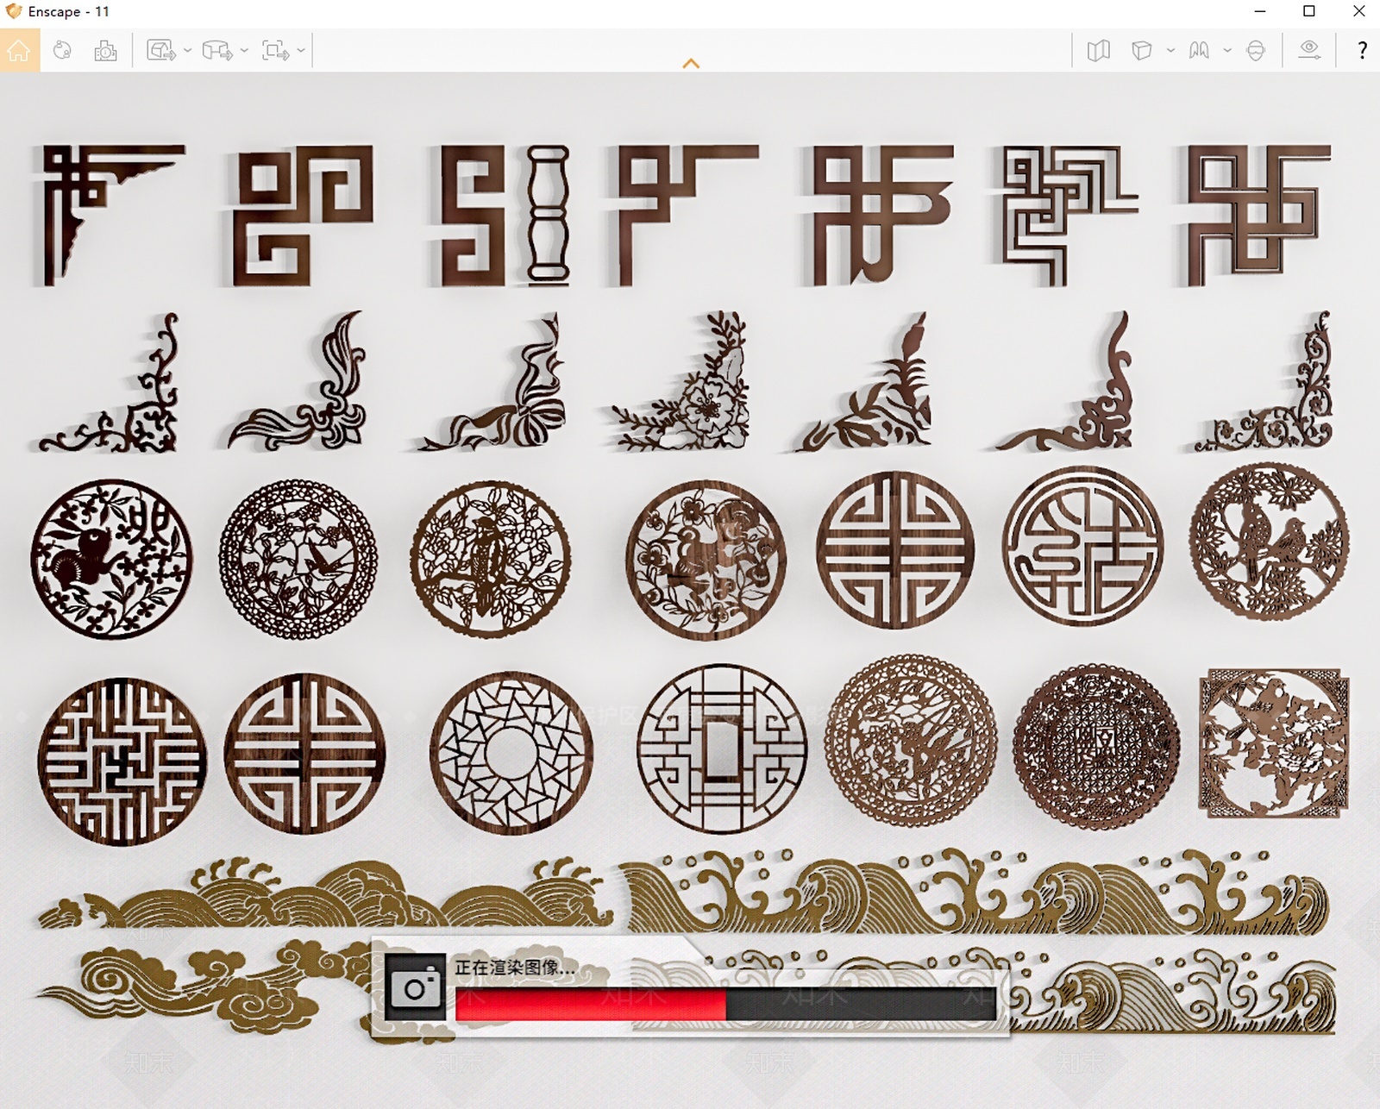The width and height of the screenshot is (1380, 1109).
Task: Click the red rendering progress bar
Action: click(591, 1005)
